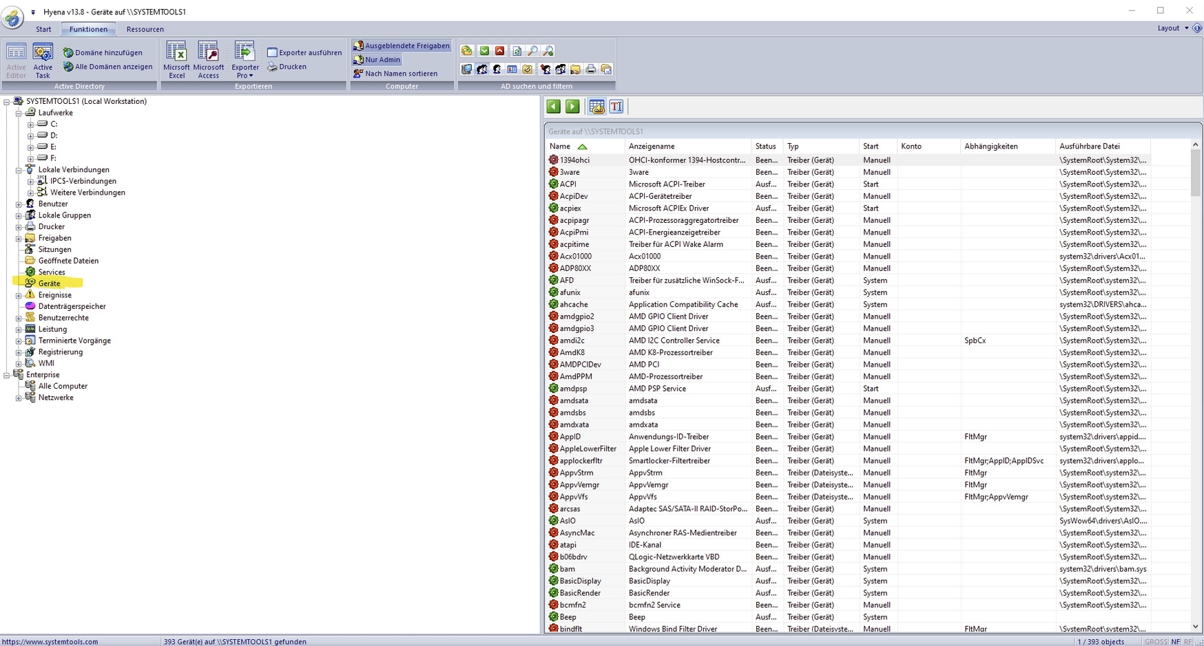1204x646 pixels.
Task: Expand the Benutzer tree node
Action: coord(19,204)
